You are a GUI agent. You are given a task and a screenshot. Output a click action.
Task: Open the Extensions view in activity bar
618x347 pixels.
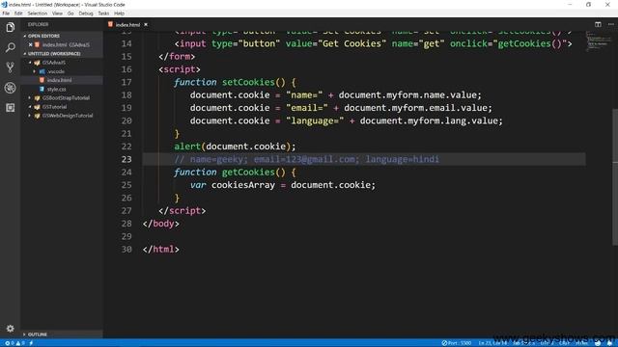coord(11,108)
